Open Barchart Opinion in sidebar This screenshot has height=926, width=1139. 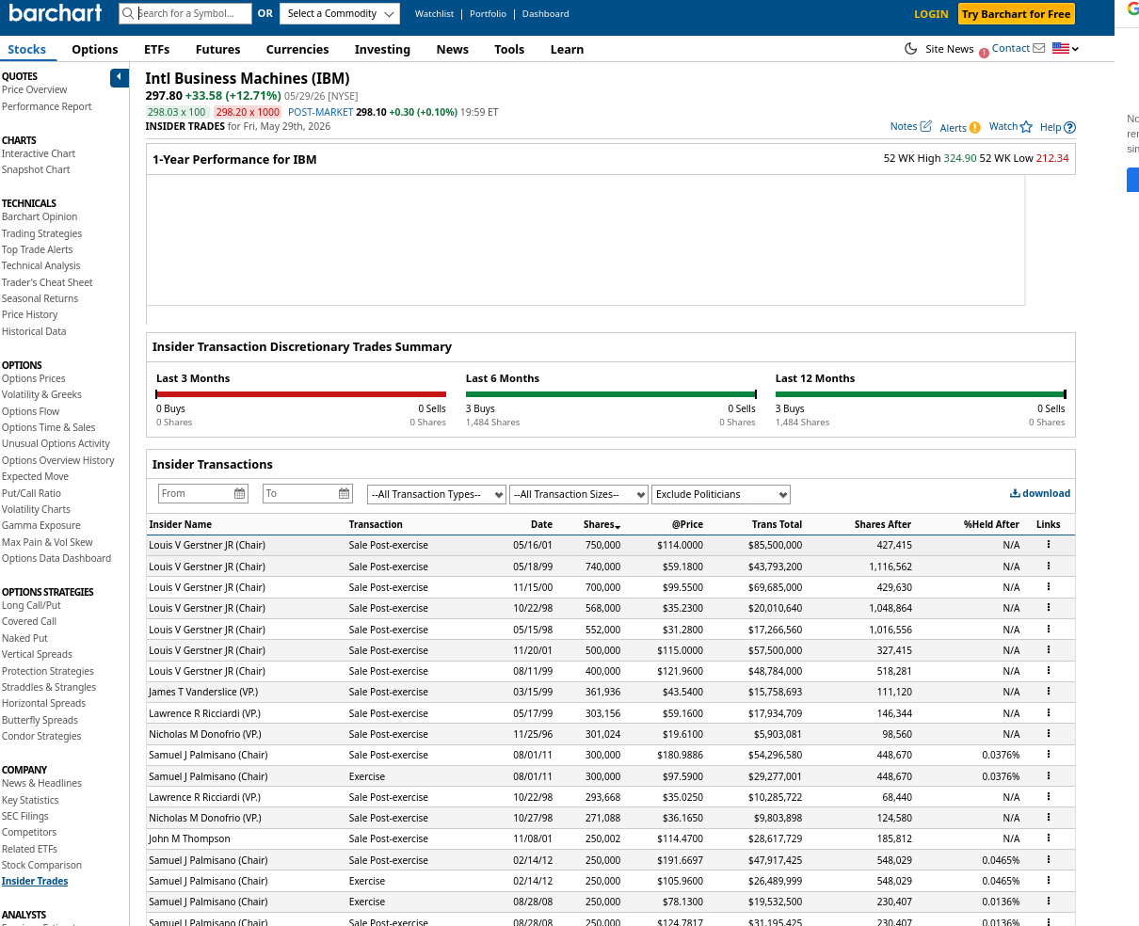point(40,216)
